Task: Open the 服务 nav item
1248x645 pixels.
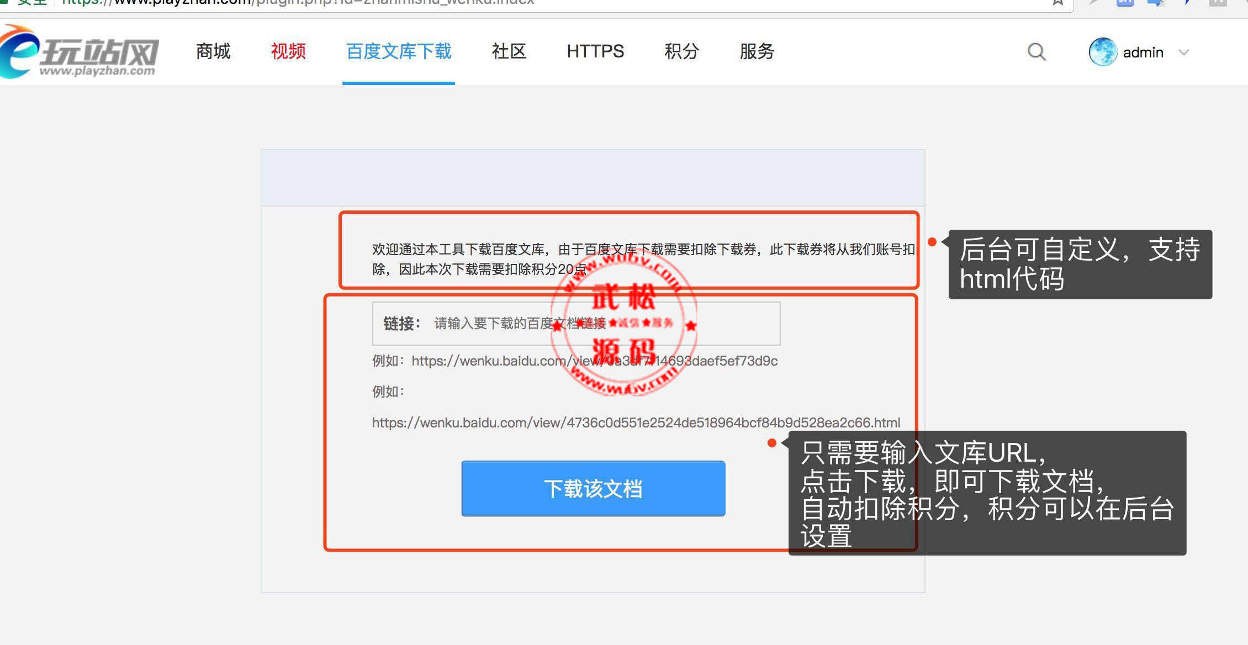Action: tap(757, 51)
